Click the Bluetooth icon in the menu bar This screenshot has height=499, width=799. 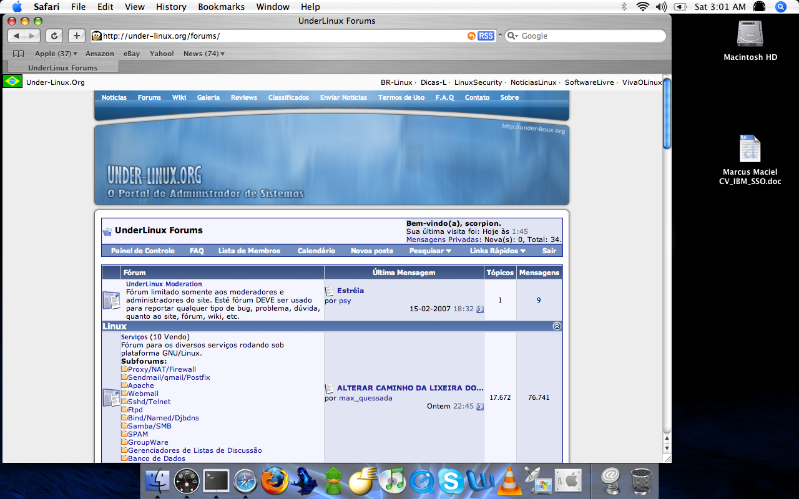(624, 7)
